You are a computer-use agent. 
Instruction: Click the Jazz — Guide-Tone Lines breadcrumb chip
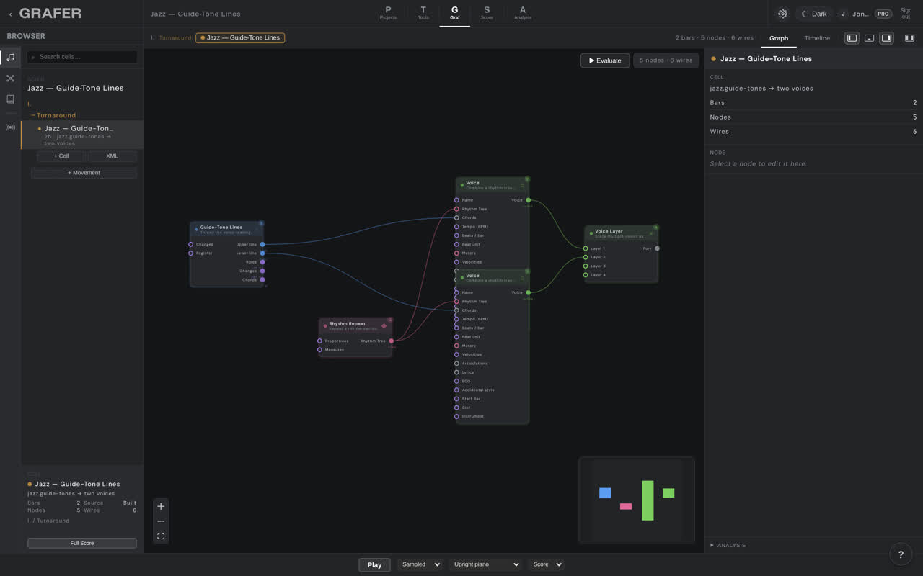[x=240, y=37]
